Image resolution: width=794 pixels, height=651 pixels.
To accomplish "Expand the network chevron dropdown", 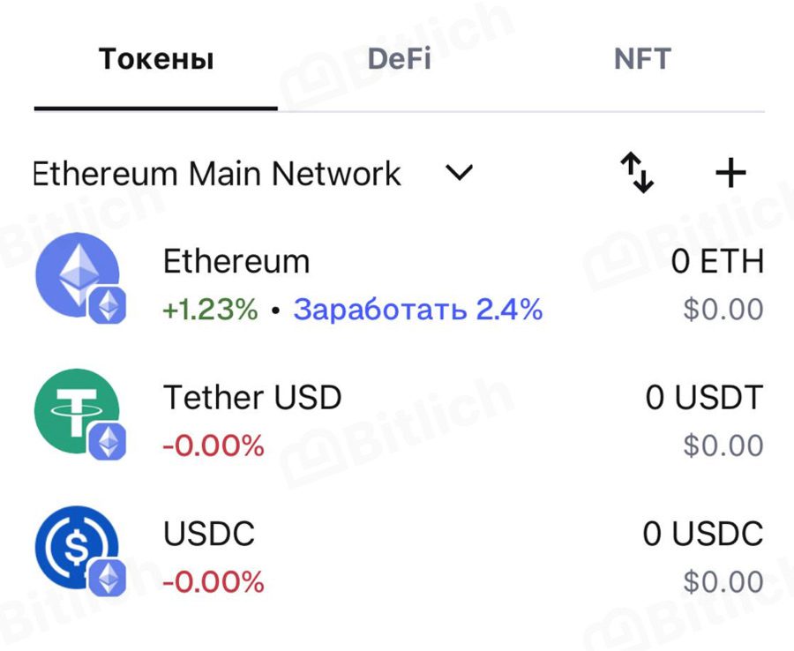I will pyautogui.click(x=459, y=173).
